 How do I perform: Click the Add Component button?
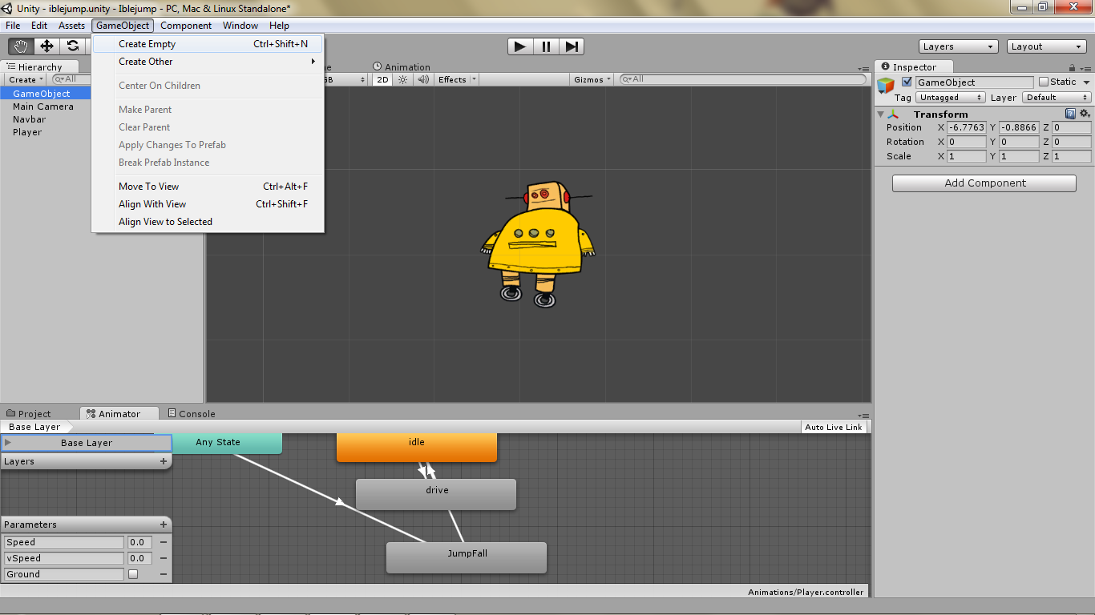click(x=984, y=183)
